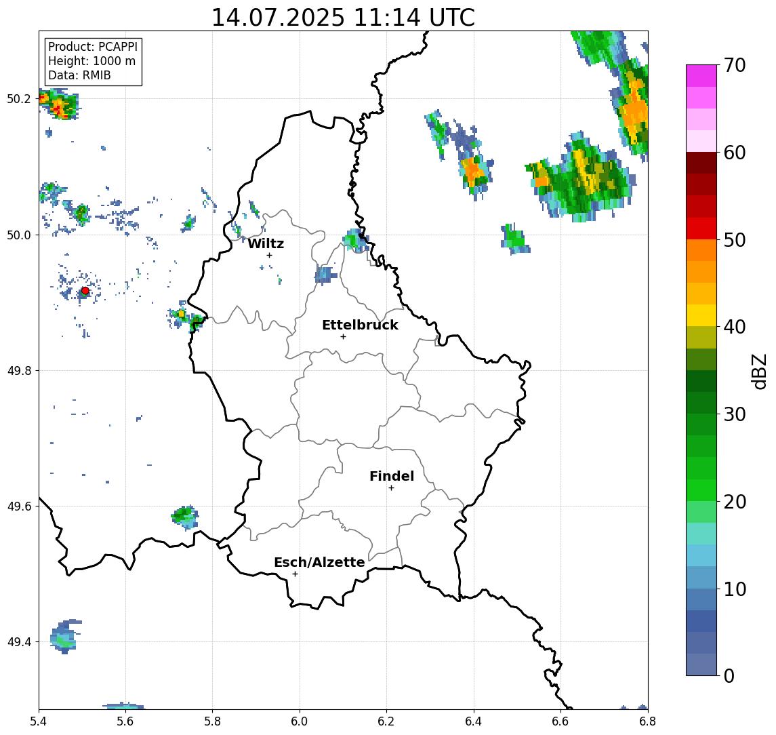Pick the dark maroon colorbar segment below 60
776x735 pixels.
(x=701, y=163)
